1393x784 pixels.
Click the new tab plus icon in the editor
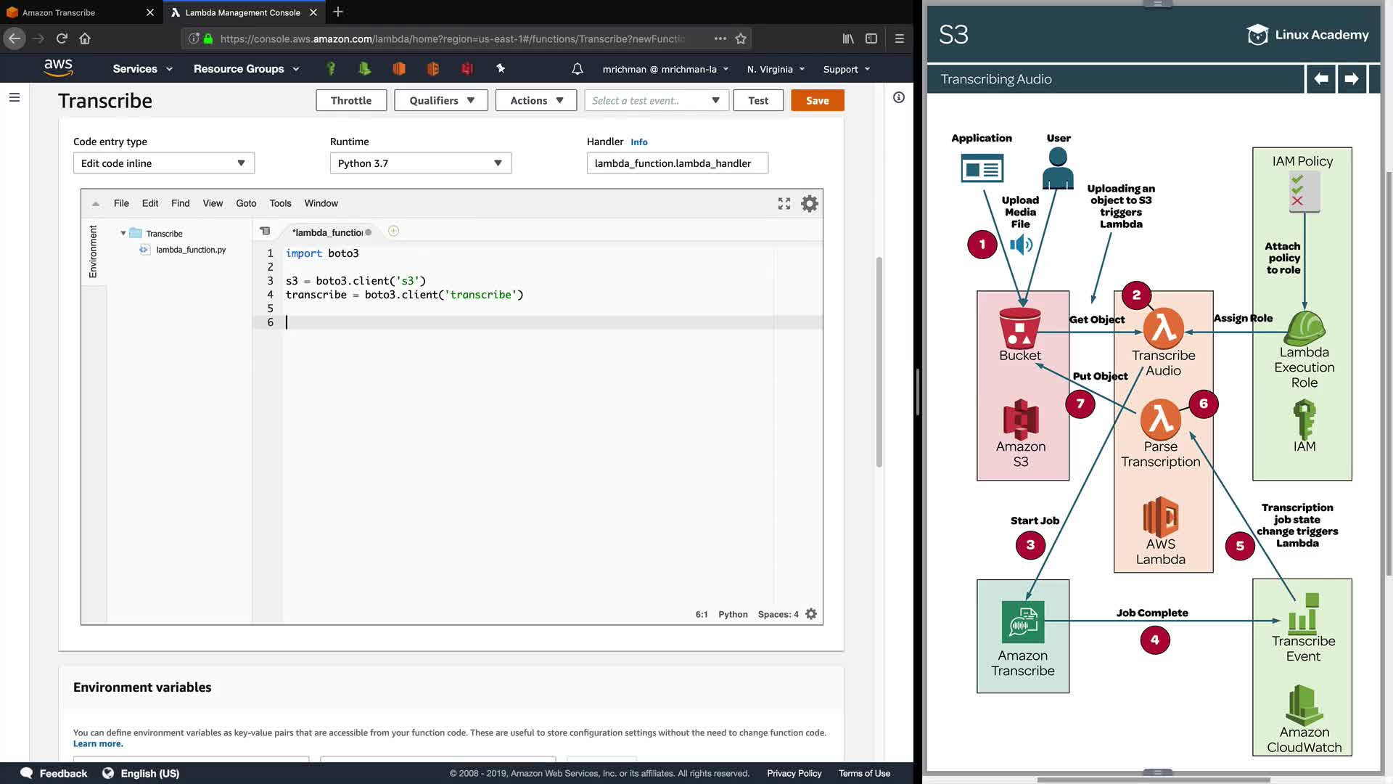click(393, 231)
